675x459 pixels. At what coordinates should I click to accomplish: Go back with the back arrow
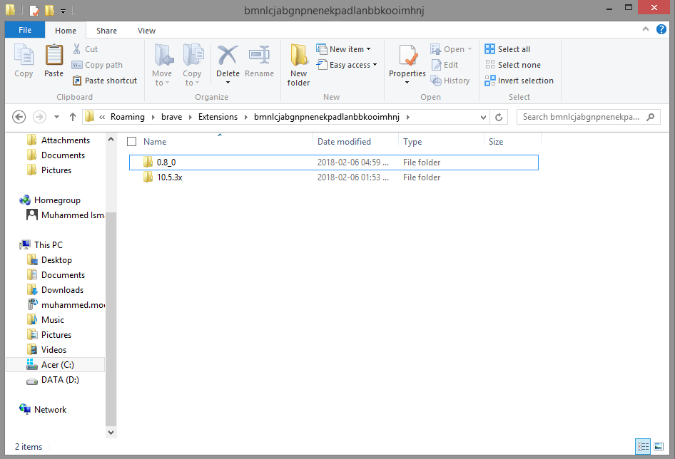[x=19, y=117]
